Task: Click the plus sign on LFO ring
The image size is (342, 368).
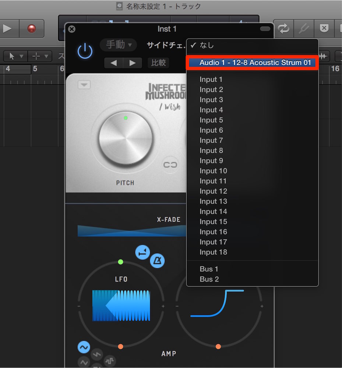Action: click(x=163, y=306)
